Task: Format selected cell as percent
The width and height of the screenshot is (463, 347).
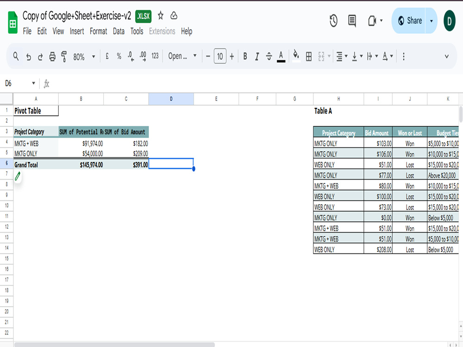Action: tap(119, 56)
